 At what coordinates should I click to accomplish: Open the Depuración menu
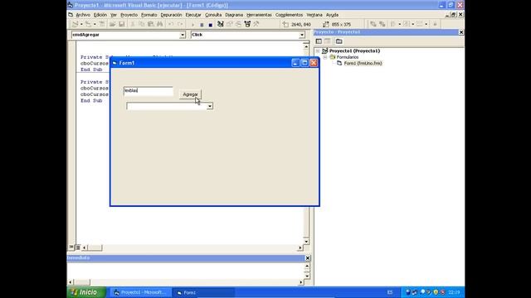tap(171, 15)
